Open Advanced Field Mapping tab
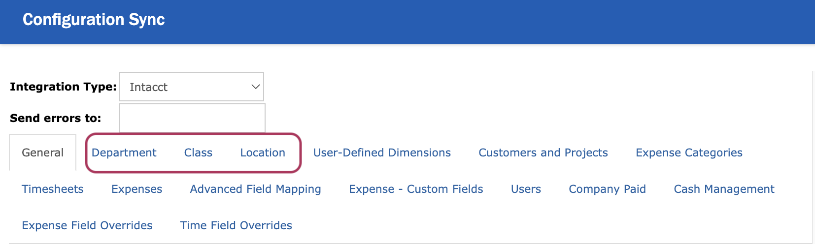Image resolution: width=815 pixels, height=244 pixels. [x=255, y=189]
